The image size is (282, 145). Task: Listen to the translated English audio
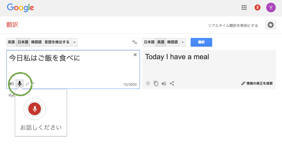click(x=164, y=84)
